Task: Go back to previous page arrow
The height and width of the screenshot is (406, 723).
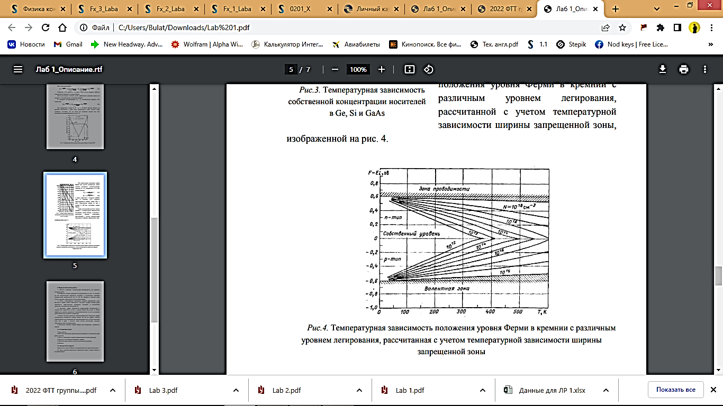Action: pyautogui.click(x=12, y=27)
